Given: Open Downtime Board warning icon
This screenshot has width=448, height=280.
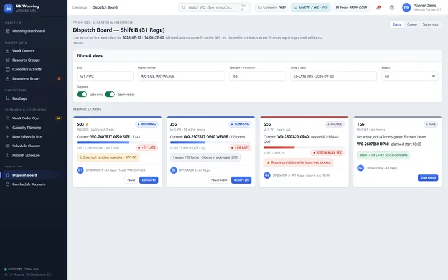Looking at the screenshot, I should [x=7, y=78].
